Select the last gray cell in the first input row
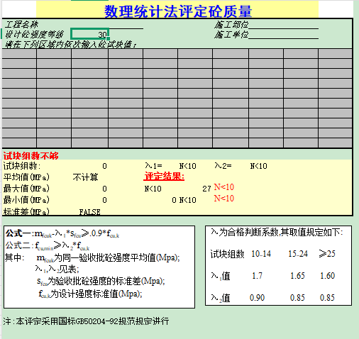This screenshot has width=359, height=339. pyautogui.click(x=335, y=54)
